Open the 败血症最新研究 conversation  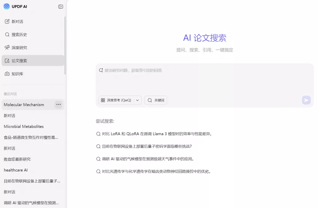(19, 159)
